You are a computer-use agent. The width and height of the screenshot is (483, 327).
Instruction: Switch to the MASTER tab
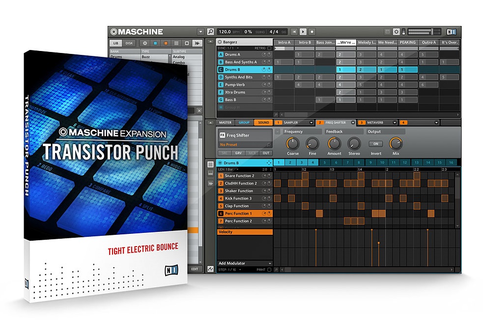225,123
